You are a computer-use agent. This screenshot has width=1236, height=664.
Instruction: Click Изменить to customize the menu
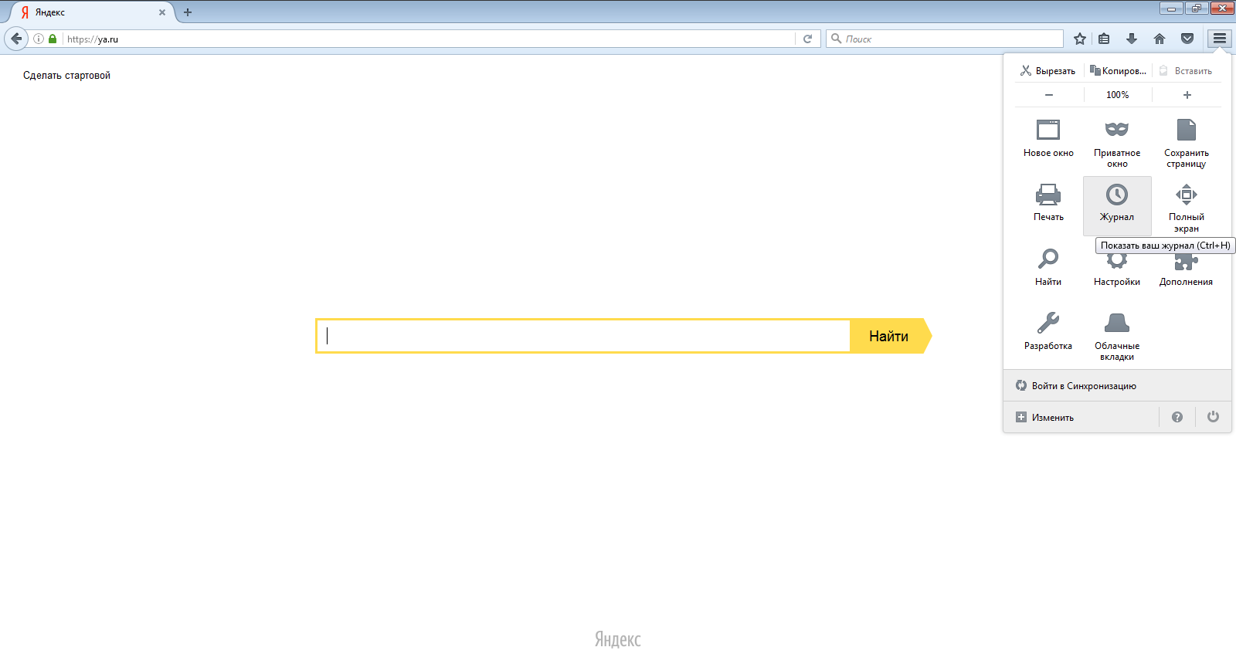tap(1081, 417)
